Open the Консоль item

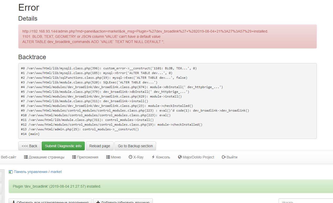click(161, 157)
